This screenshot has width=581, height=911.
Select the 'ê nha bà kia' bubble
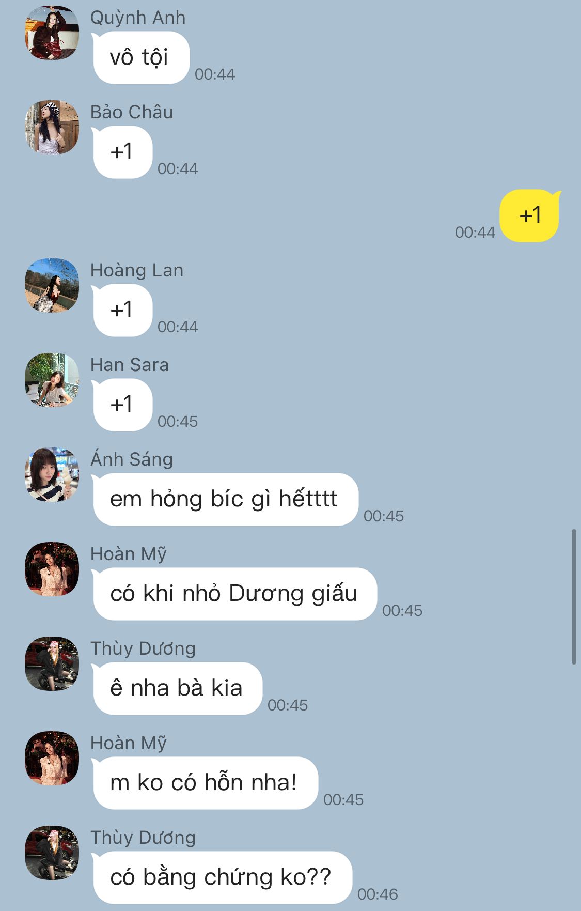pos(177,688)
